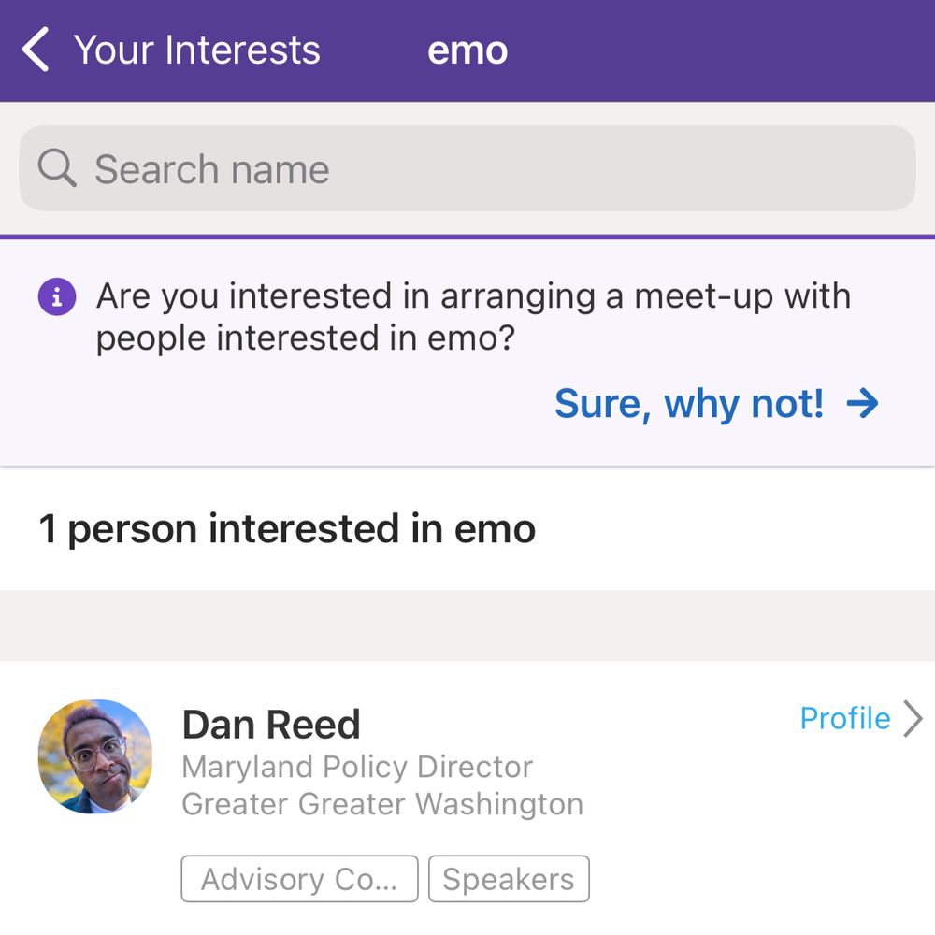Tap the back chevron arrow
935x935 pixels.
[x=36, y=50]
